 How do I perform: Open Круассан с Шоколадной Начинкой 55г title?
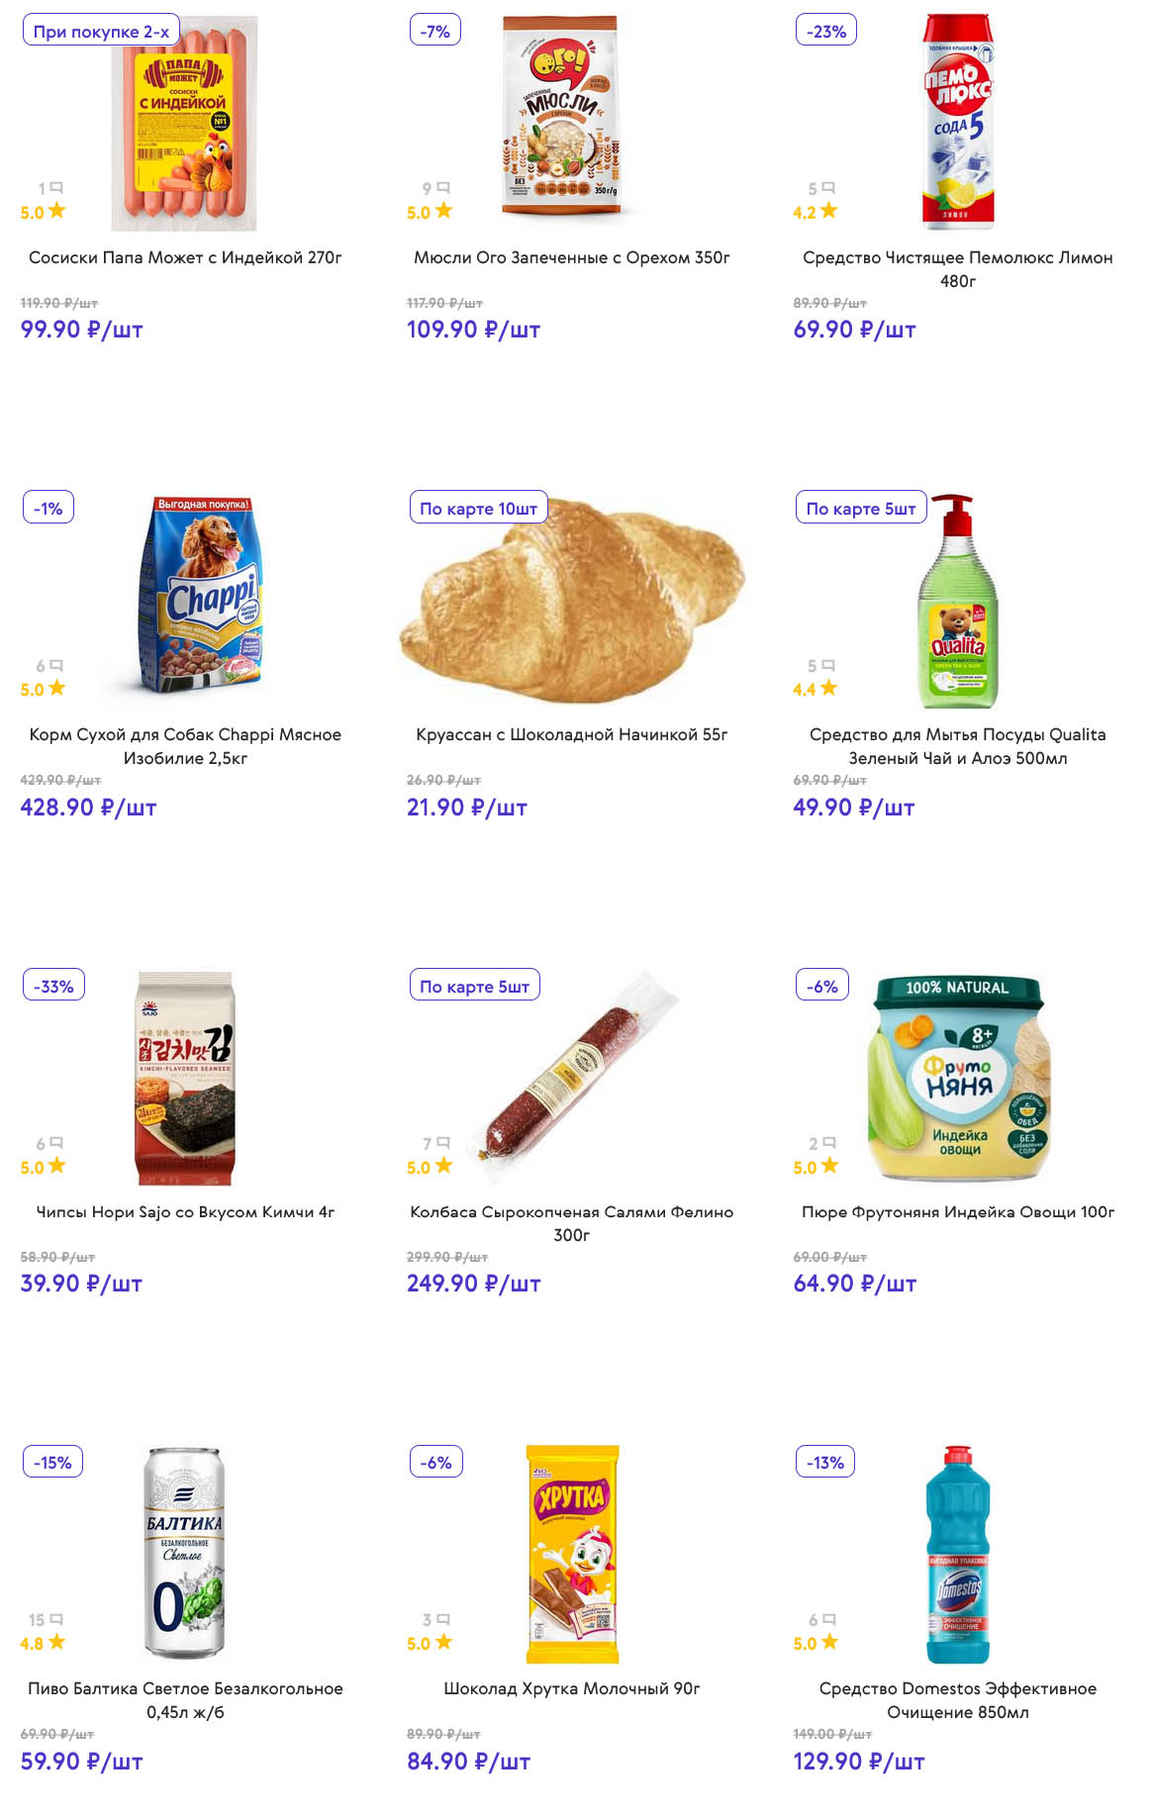click(x=571, y=734)
